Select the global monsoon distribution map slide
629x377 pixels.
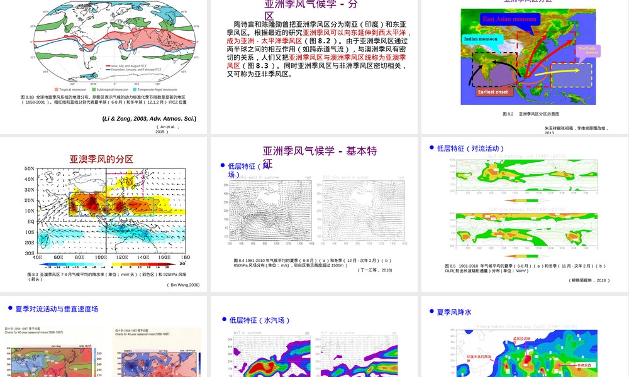click(104, 67)
